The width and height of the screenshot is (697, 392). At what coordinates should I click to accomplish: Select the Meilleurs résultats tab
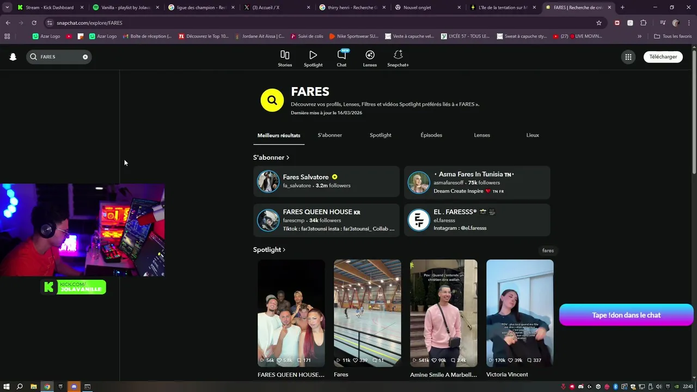(279, 135)
